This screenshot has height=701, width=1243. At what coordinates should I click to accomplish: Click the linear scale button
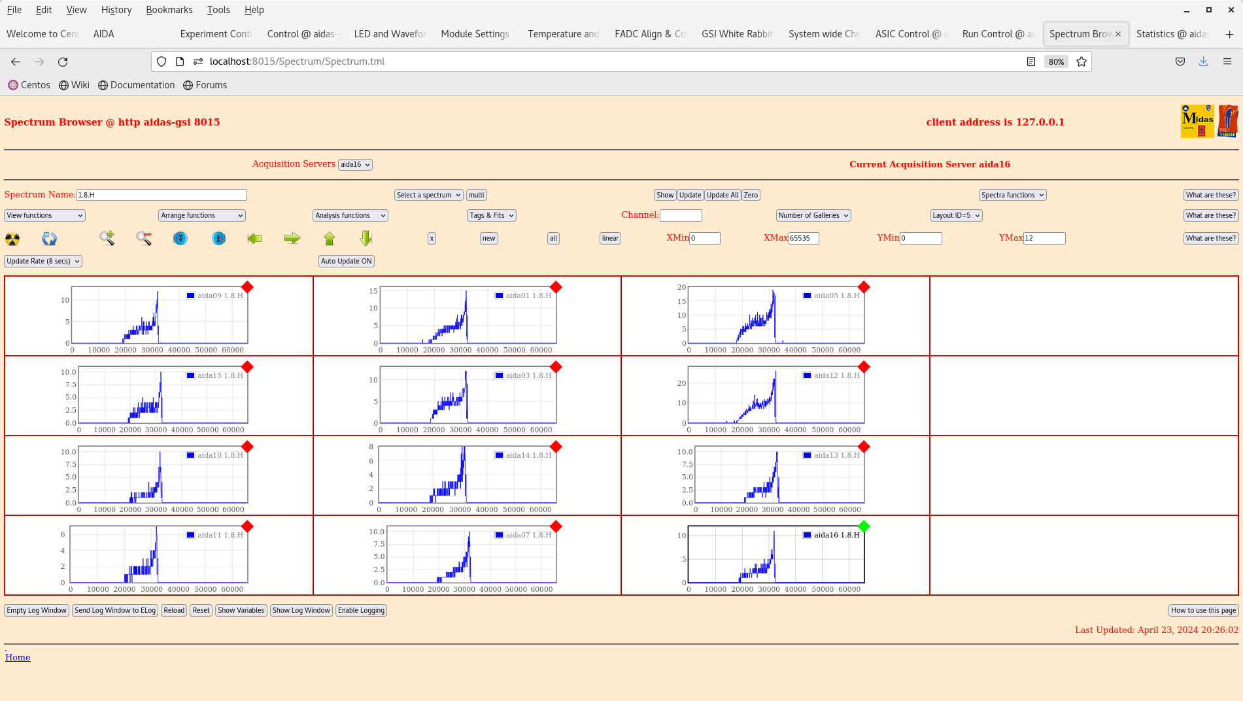click(x=610, y=238)
